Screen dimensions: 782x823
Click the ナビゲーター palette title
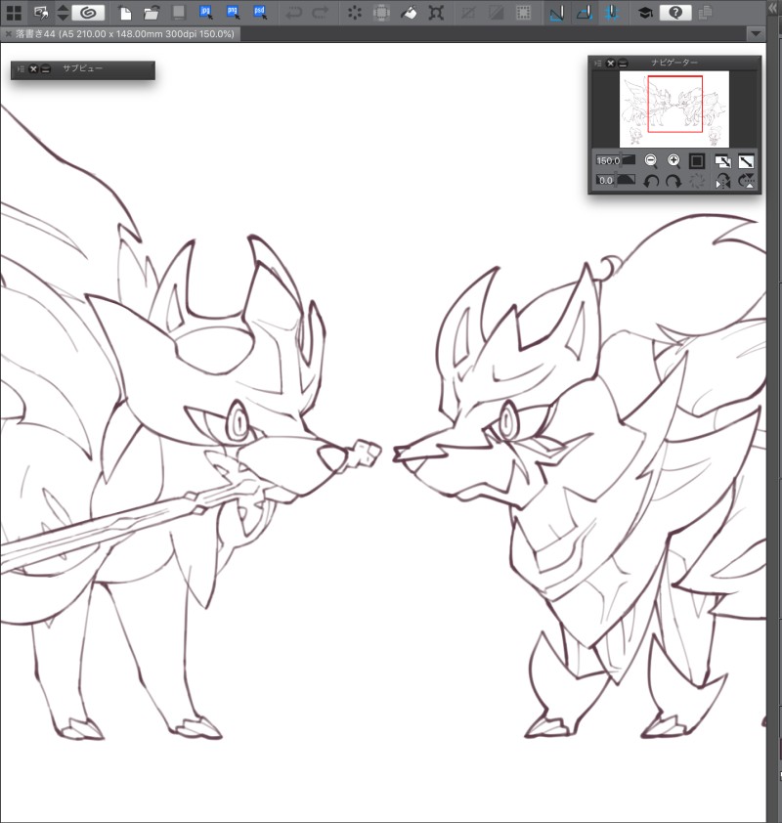[x=674, y=63]
